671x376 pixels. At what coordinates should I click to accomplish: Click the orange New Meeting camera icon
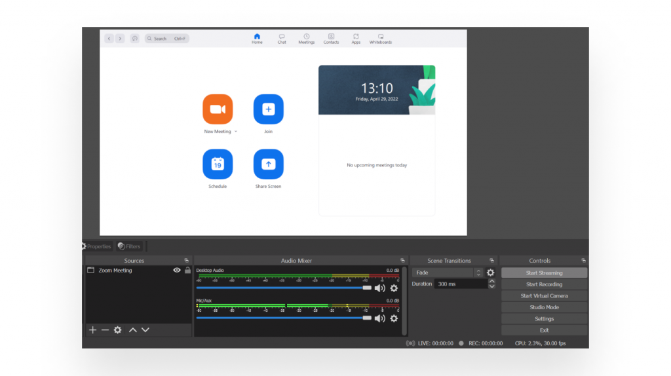[218, 109]
